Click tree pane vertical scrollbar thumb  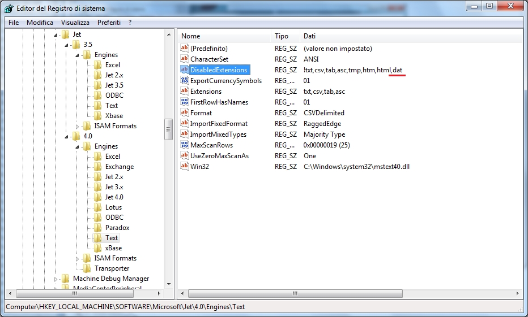(168, 129)
